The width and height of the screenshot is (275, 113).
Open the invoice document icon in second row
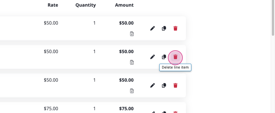pos(132,62)
